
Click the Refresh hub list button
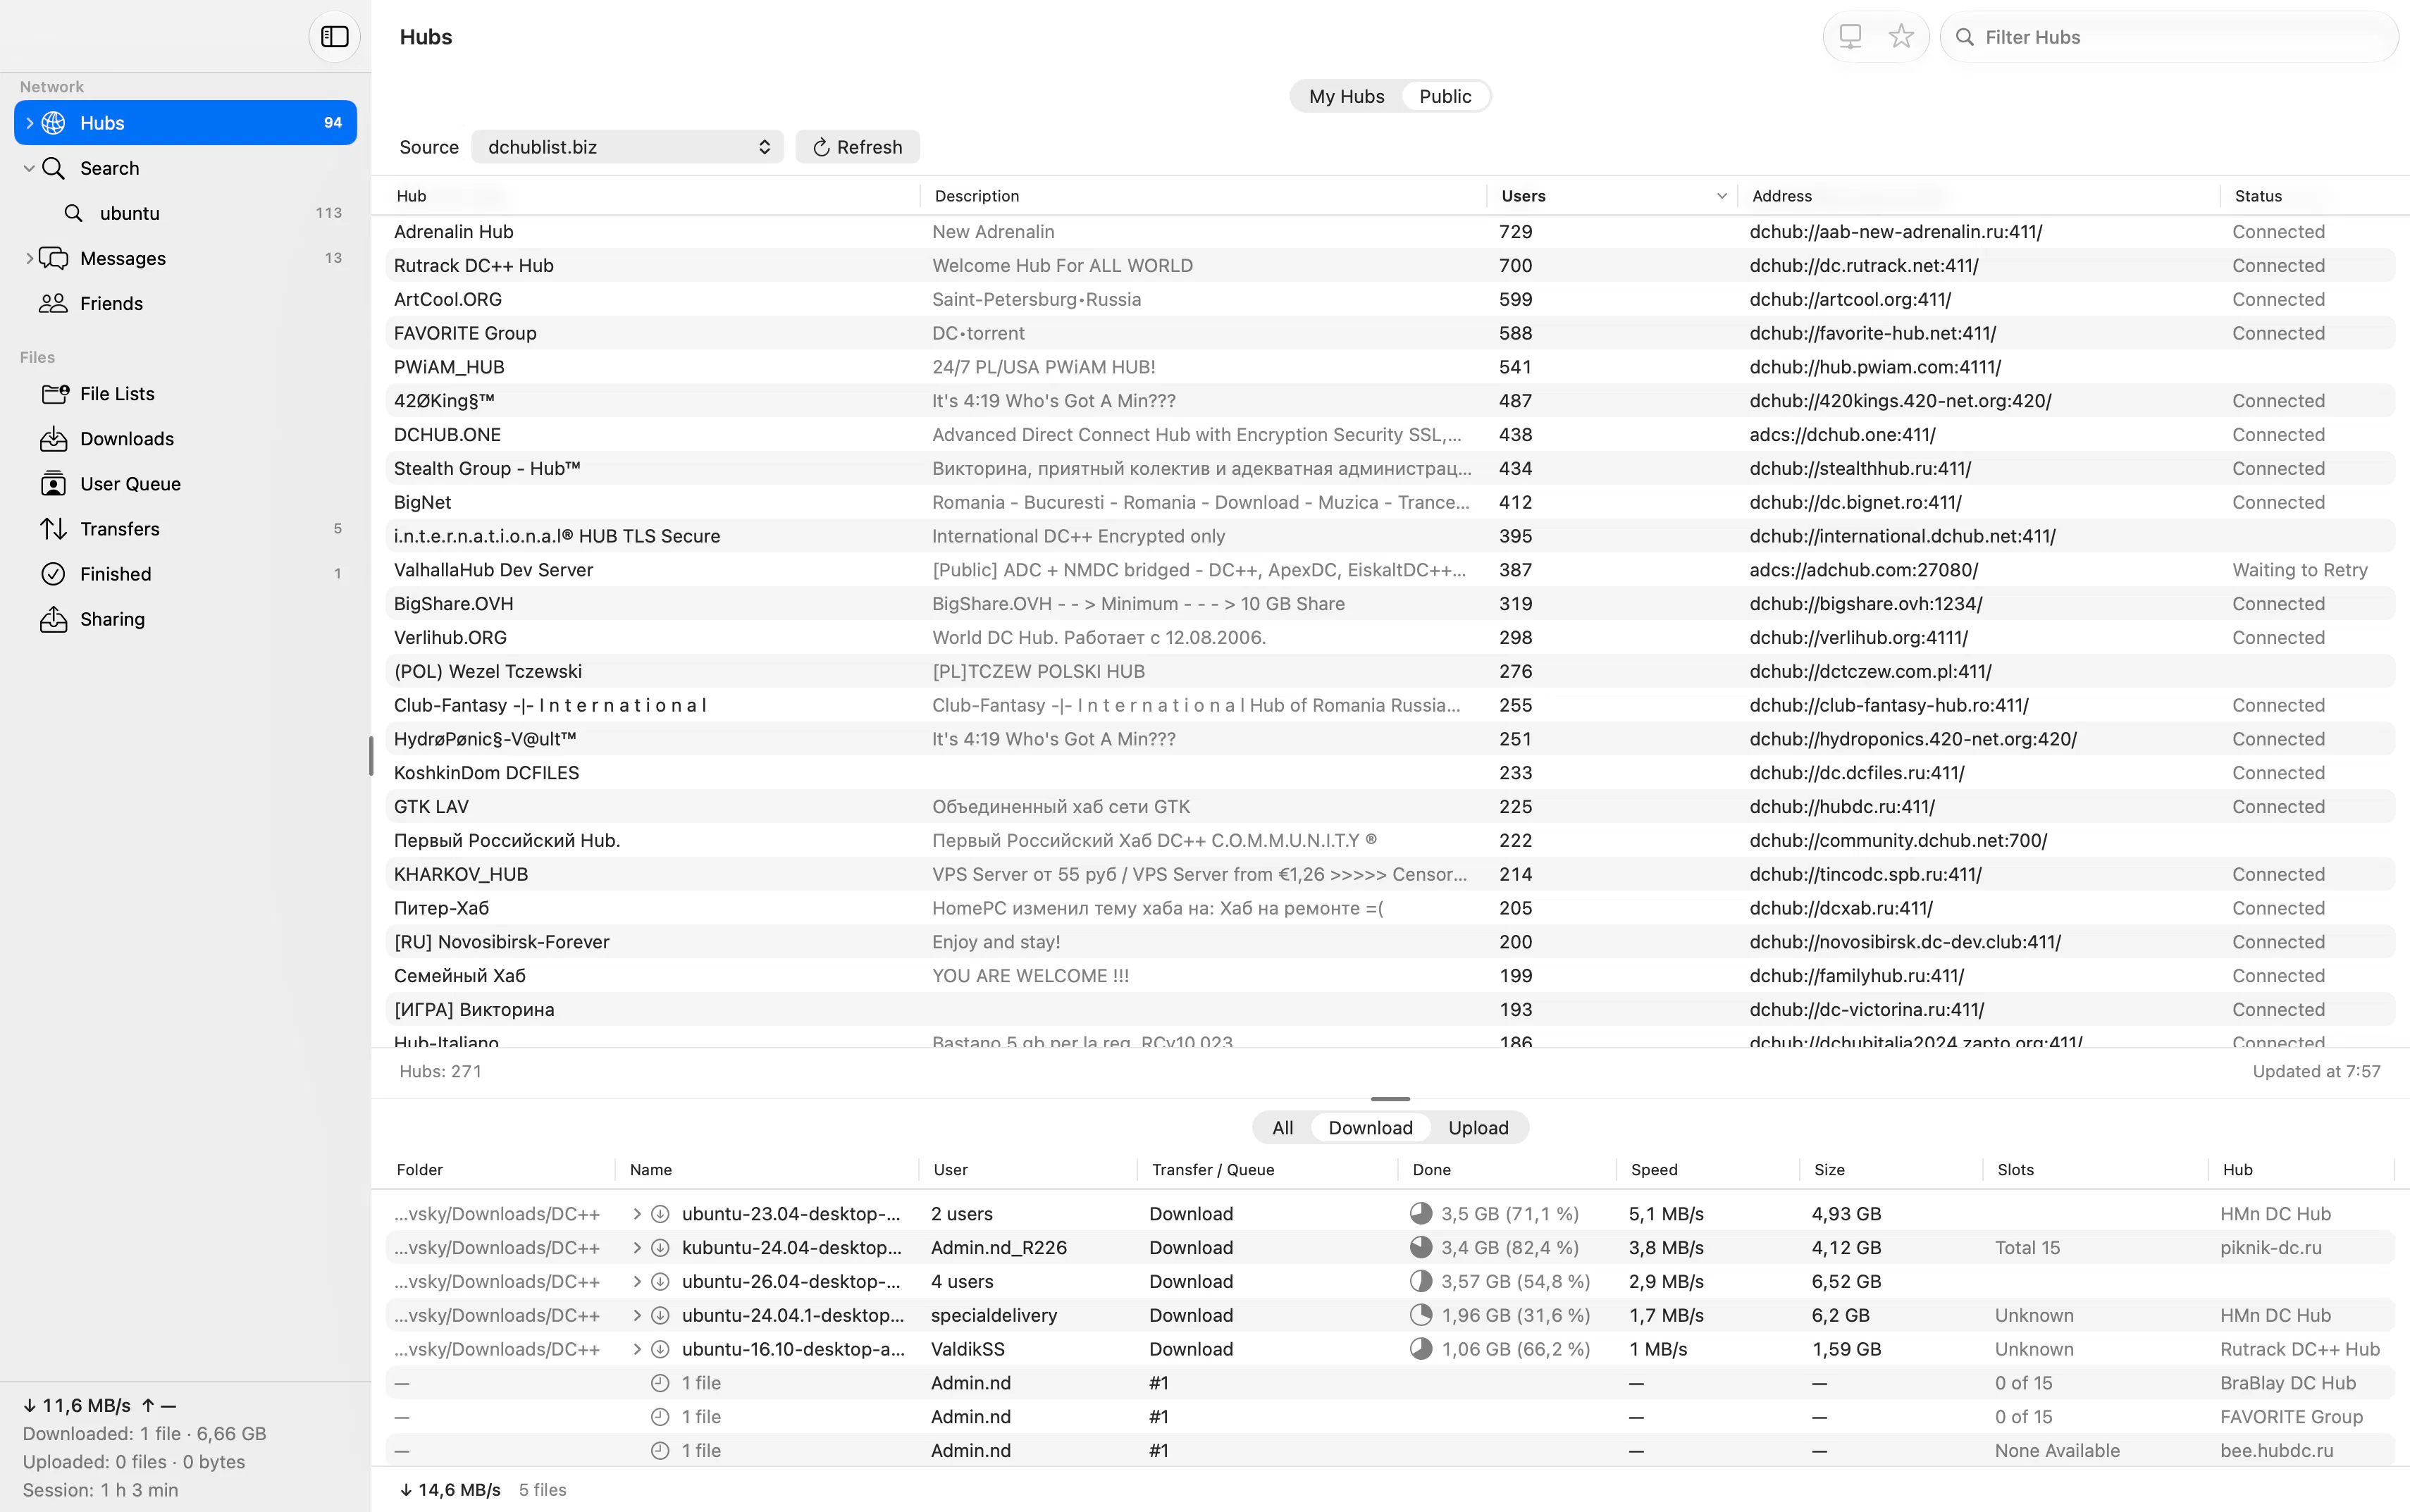tap(857, 147)
